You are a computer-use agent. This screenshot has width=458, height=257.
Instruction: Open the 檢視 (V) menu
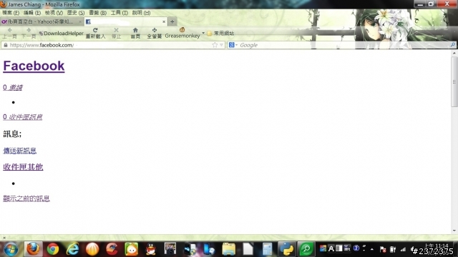(54, 13)
